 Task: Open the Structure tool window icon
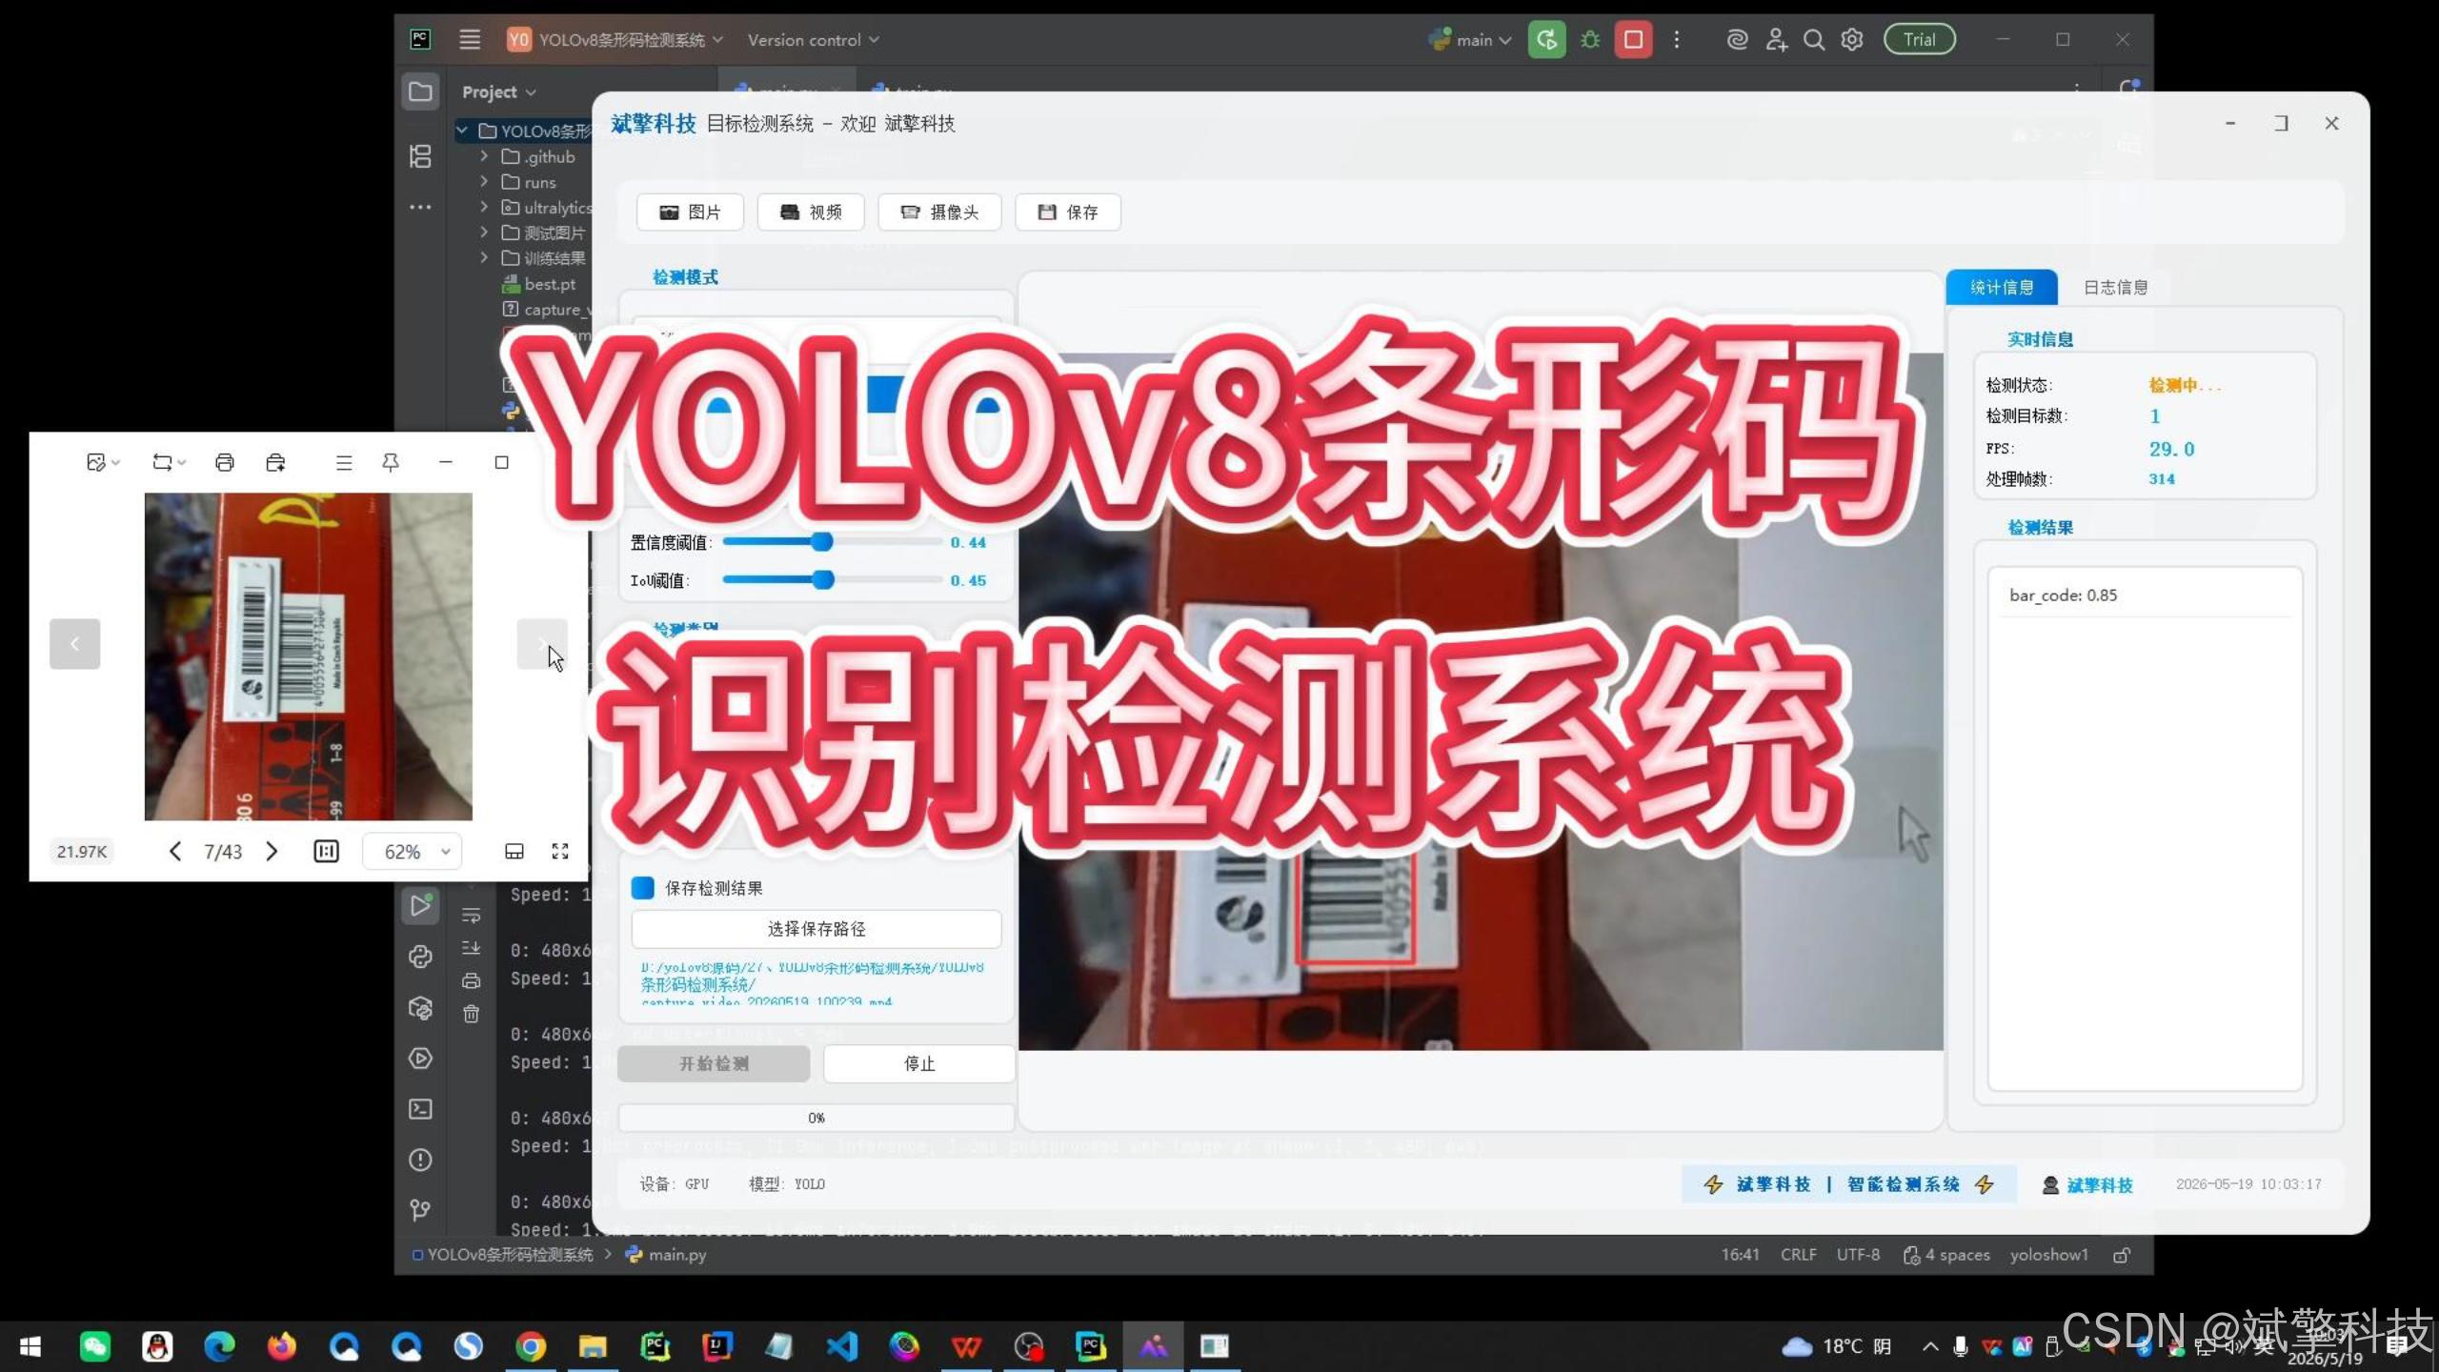[420, 155]
